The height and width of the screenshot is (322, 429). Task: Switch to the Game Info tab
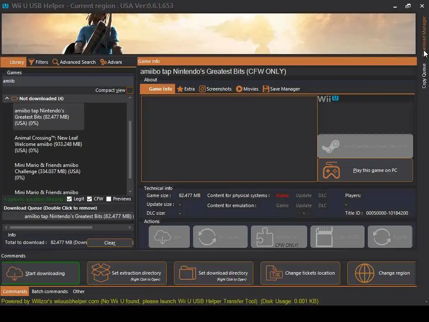point(158,89)
